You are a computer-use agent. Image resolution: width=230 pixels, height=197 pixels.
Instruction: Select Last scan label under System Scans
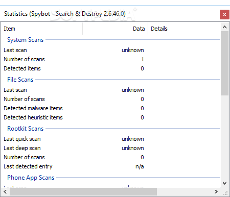[15, 50]
